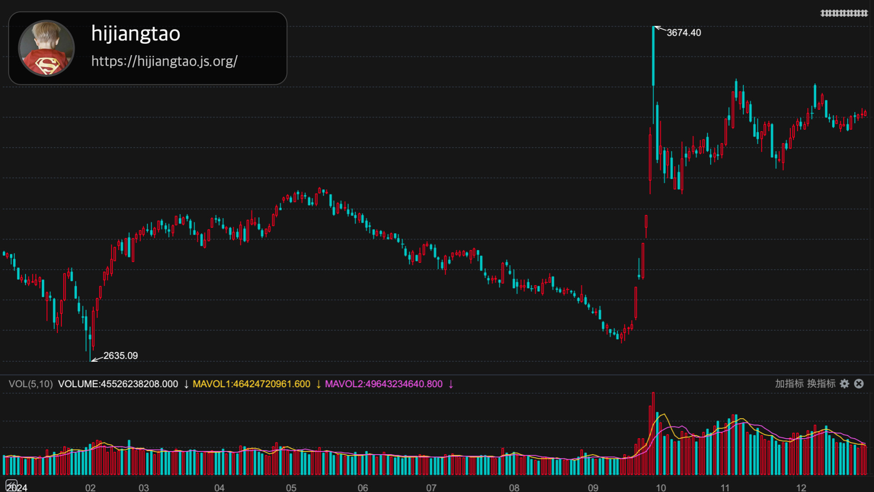The width and height of the screenshot is (874, 492).
Task: Select the 04 month axis marker
Action: (219, 487)
